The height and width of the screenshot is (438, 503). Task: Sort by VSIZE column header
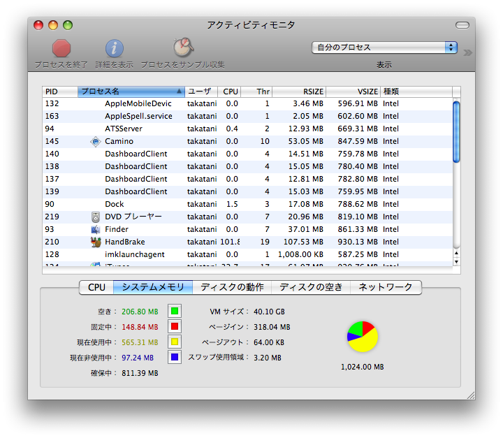pyautogui.click(x=353, y=92)
